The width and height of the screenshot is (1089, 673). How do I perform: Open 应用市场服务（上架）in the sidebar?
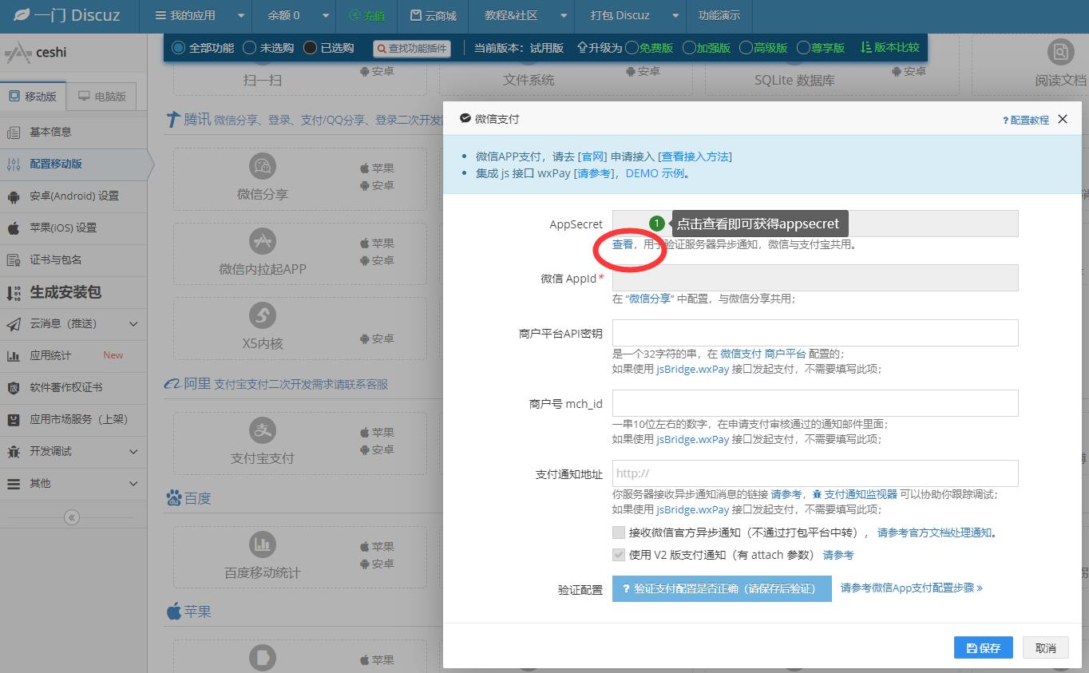[73, 419]
